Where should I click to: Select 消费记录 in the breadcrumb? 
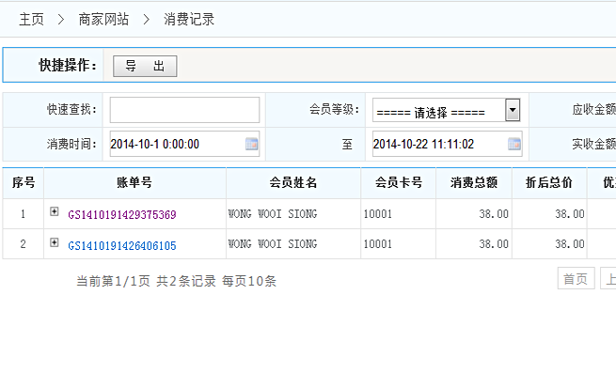(x=189, y=19)
